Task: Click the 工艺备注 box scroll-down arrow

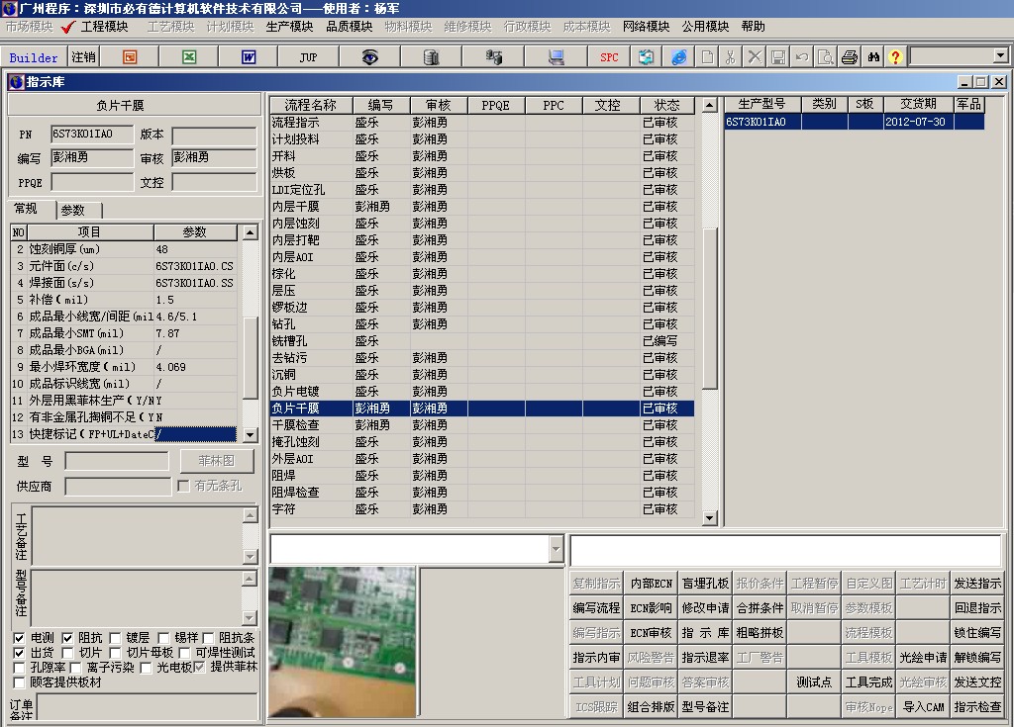Action: pos(251,557)
